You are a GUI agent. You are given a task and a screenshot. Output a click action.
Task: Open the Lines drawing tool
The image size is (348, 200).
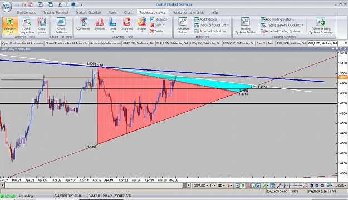pyautogui.click(x=112, y=25)
